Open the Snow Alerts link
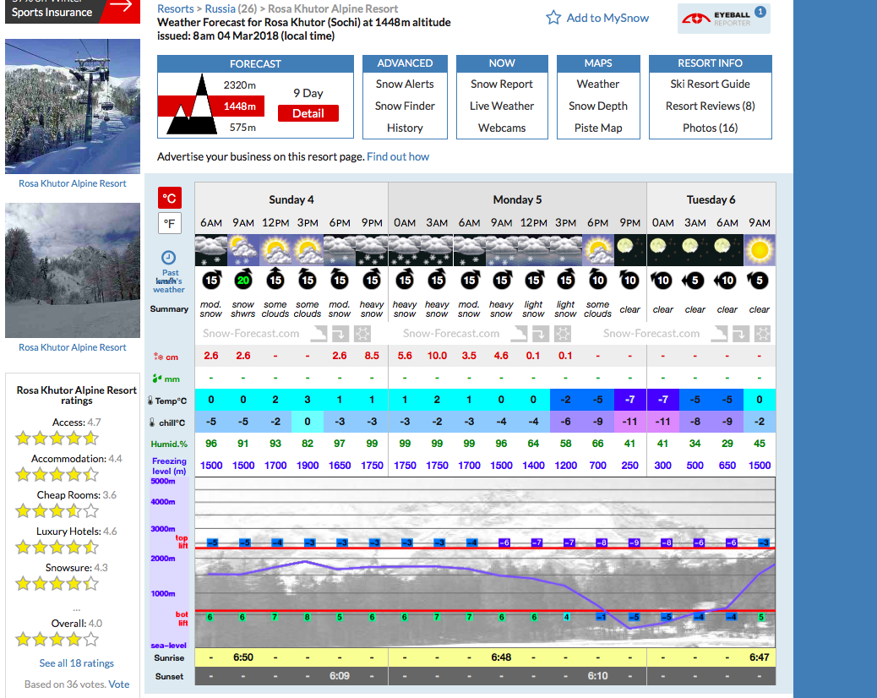 [x=405, y=84]
